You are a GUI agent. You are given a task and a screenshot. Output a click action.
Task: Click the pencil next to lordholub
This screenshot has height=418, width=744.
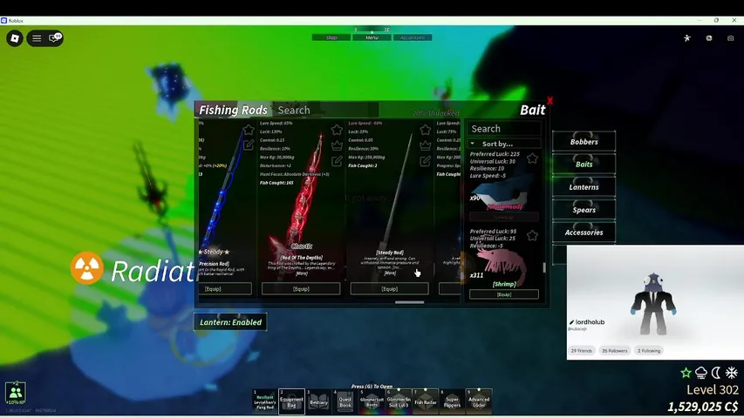tap(572, 322)
